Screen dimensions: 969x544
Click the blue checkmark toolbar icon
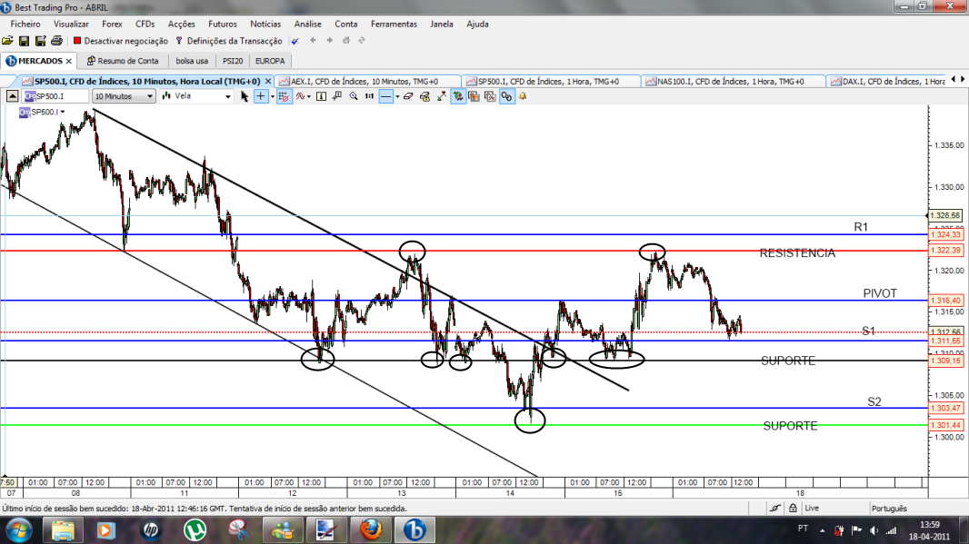click(x=295, y=41)
